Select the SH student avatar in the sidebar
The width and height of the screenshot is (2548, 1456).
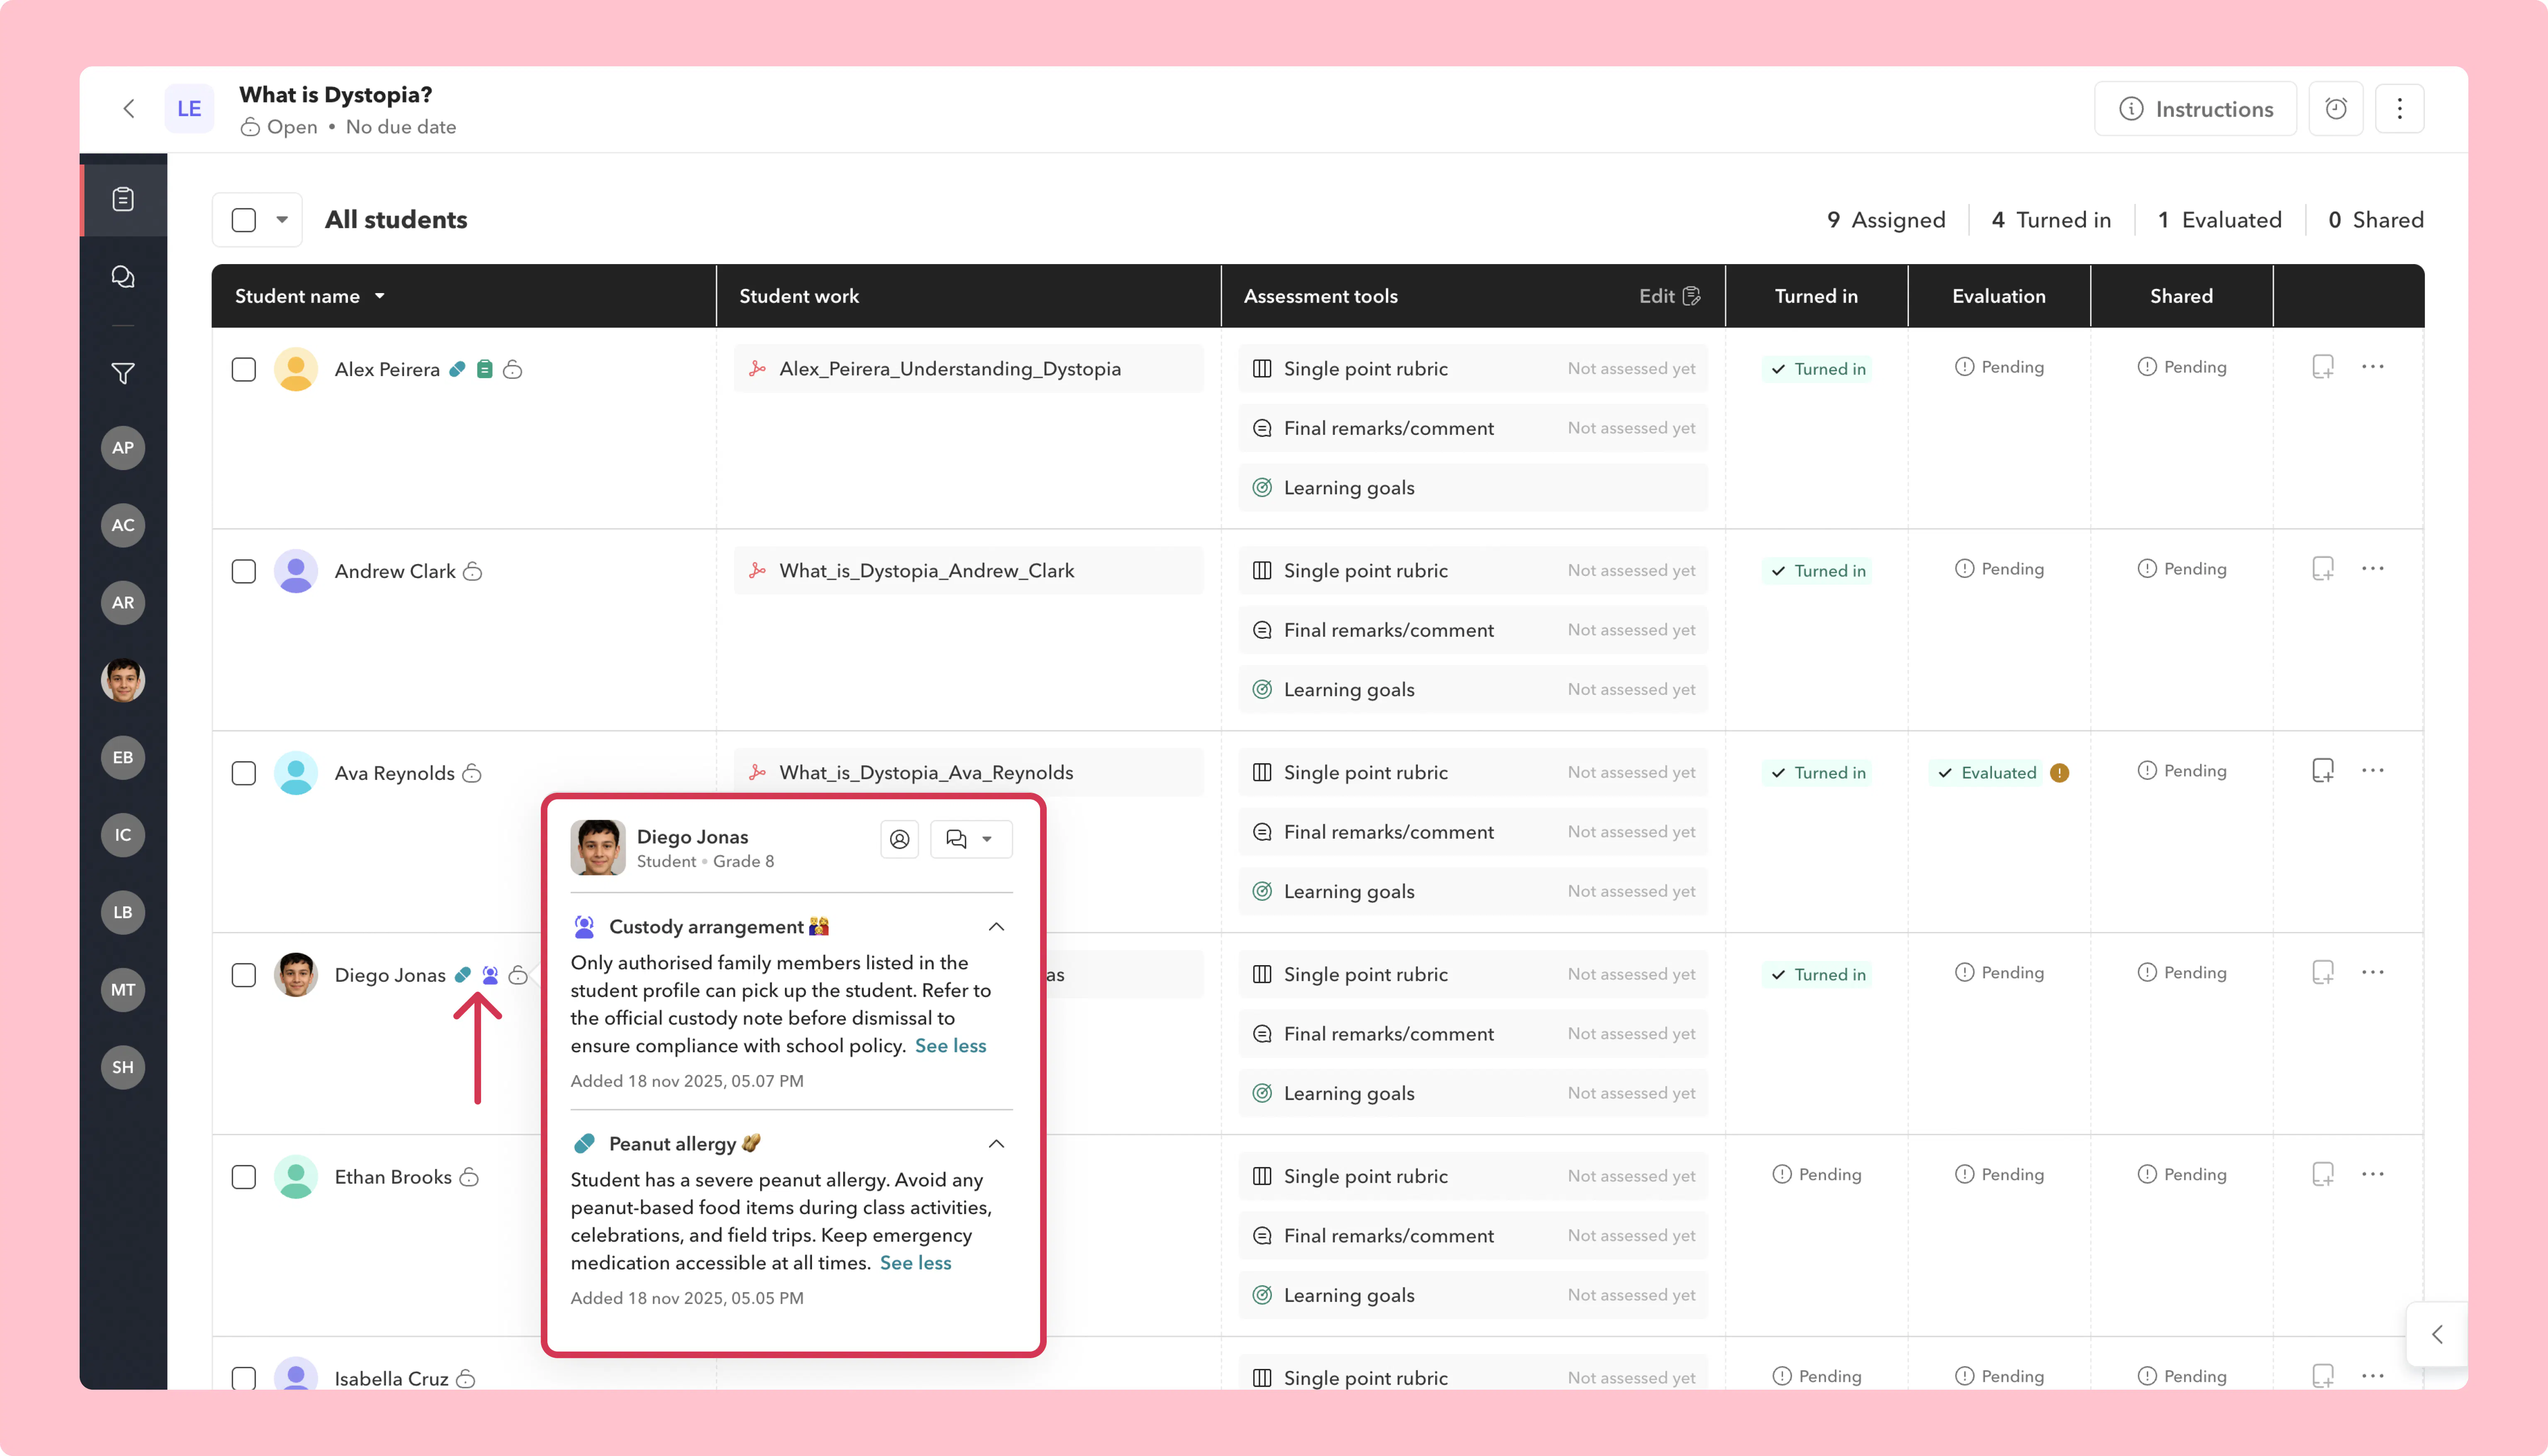click(x=123, y=1067)
